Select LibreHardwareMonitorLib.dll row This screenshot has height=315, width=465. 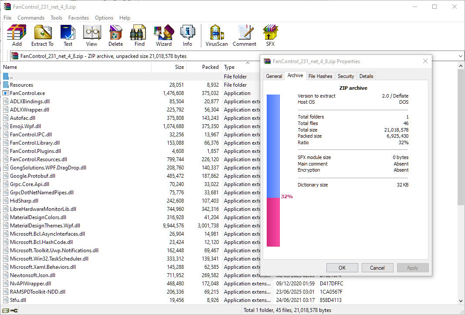pos(131,209)
